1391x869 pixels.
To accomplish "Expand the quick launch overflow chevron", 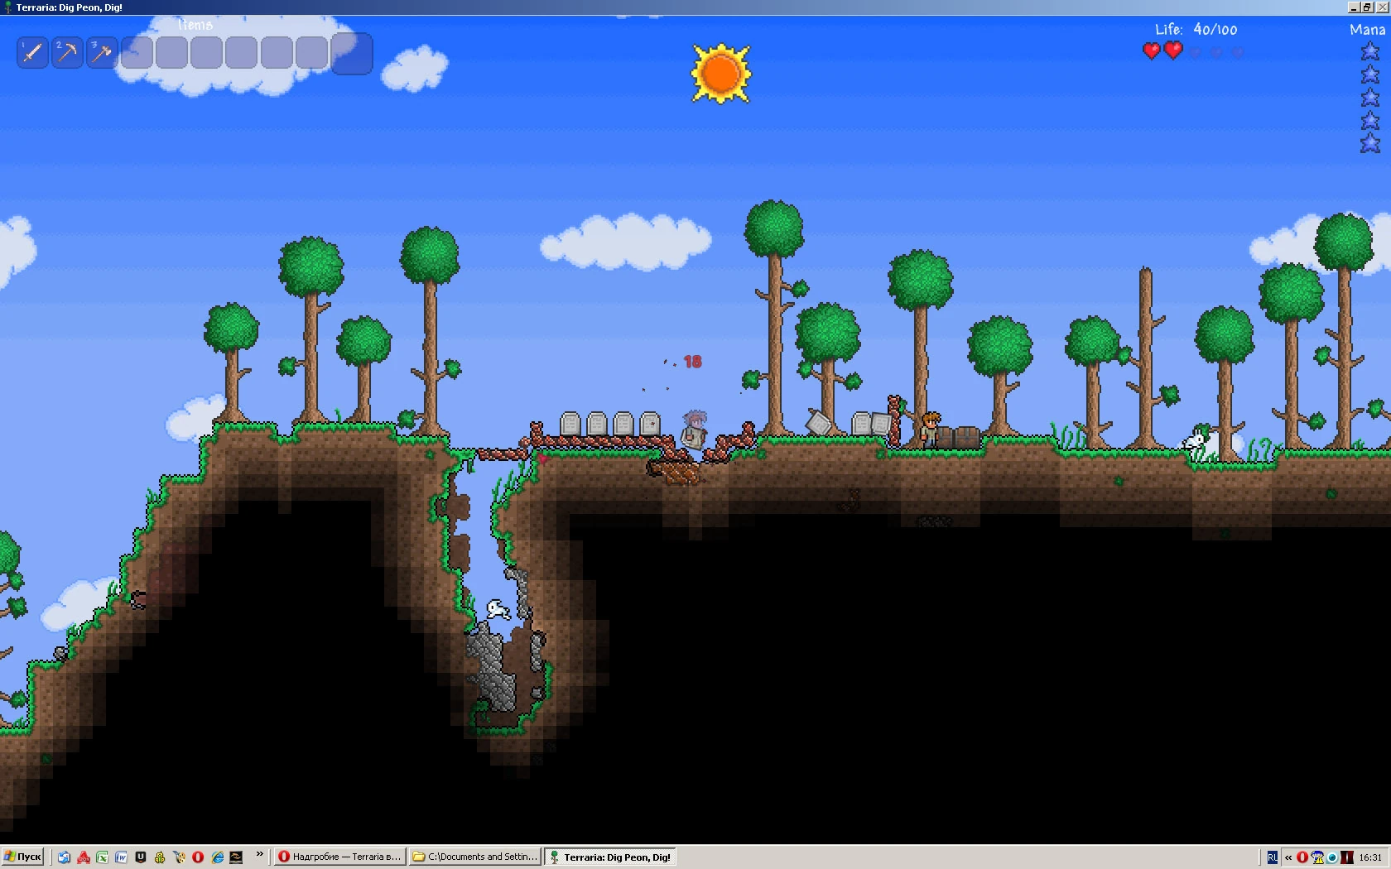I will point(259,855).
